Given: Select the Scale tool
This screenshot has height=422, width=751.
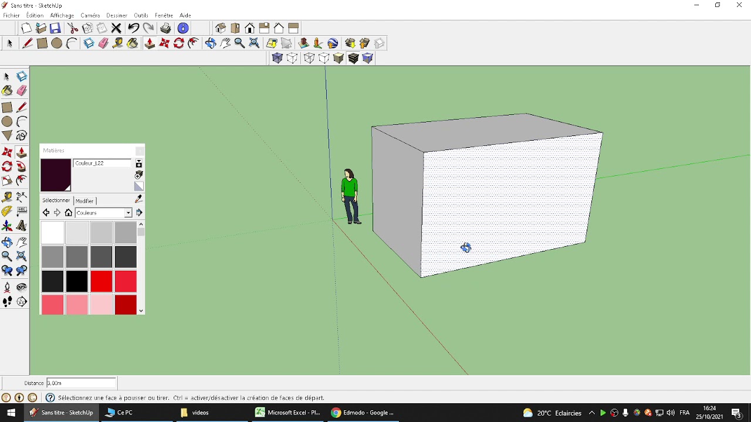Looking at the screenshot, I should click(x=7, y=181).
